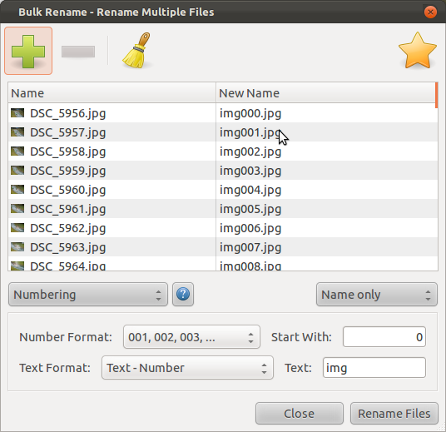Close the Bulk Rename window

[430, 12]
